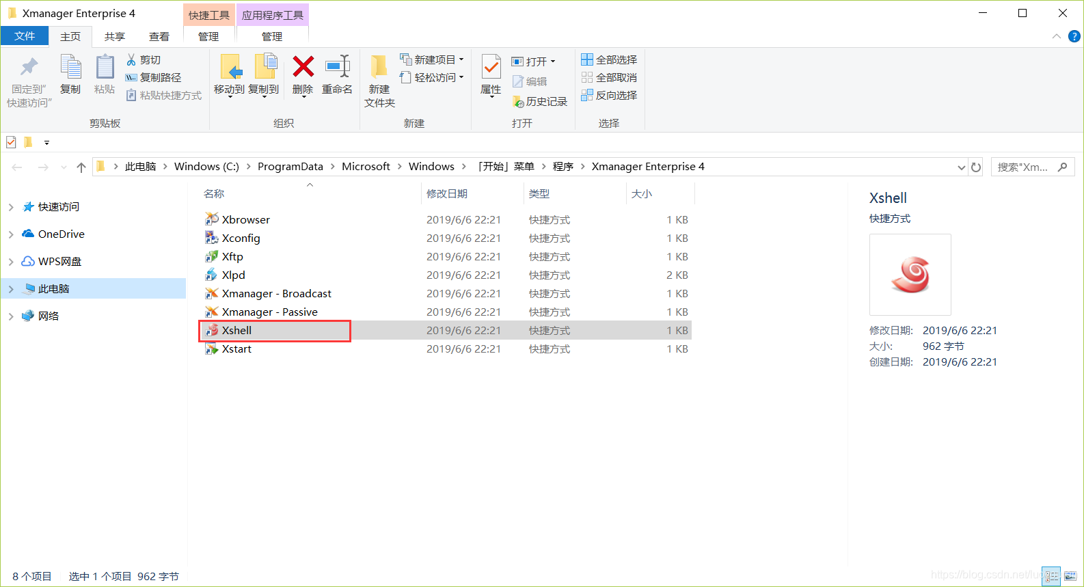This screenshot has height=587, width=1084.
Task: Click the Forward navigation arrow
Action: coord(43,167)
